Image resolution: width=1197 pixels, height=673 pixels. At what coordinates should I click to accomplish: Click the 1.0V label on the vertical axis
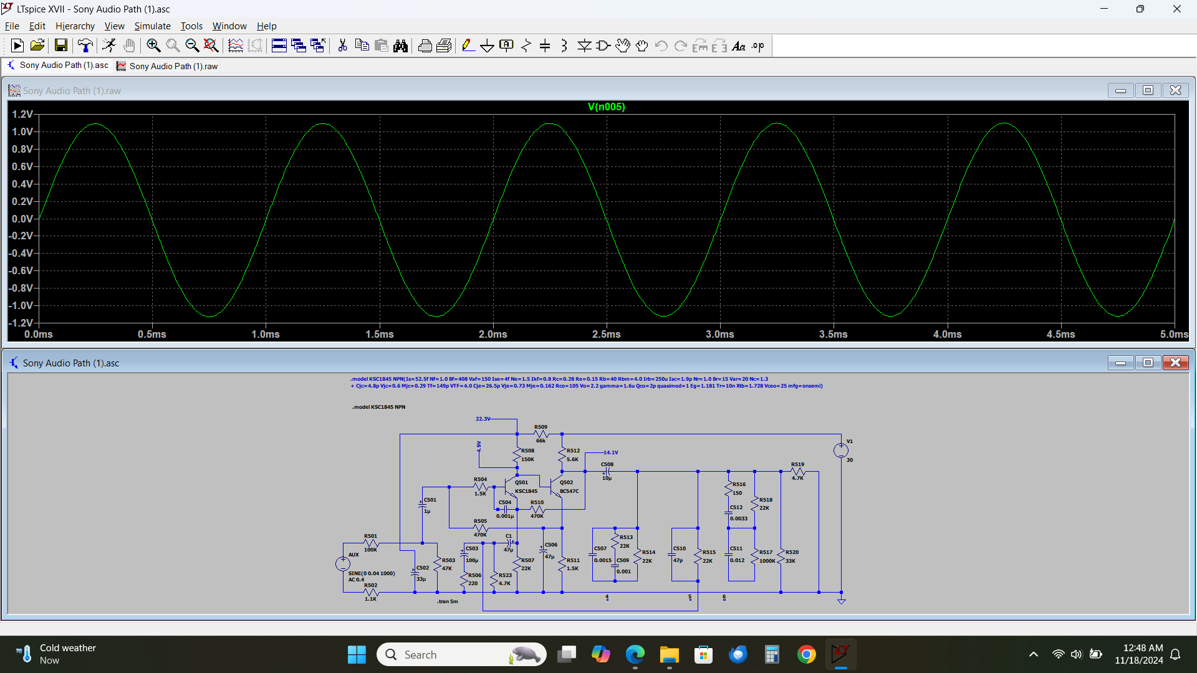pyautogui.click(x=22, y=131)
